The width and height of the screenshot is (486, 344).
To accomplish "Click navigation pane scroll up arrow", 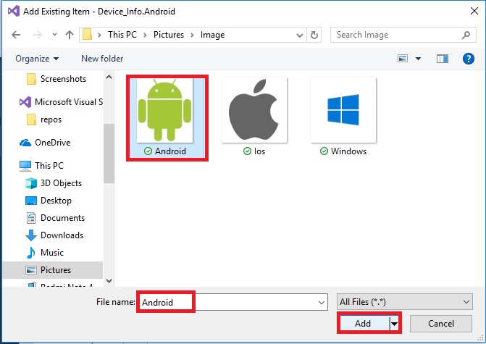I will pos(109,77).
